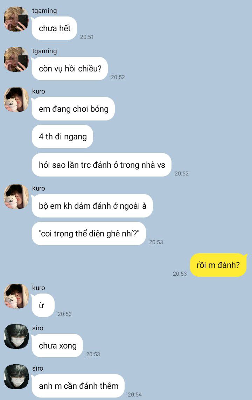Tap kuro's avatar beside "bộ em kh dám đánh"

point(16,197)
